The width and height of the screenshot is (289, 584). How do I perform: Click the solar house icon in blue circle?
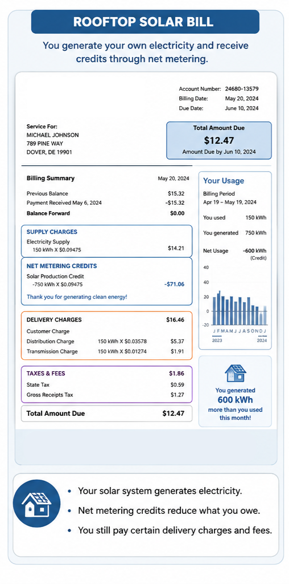(36, 503)
